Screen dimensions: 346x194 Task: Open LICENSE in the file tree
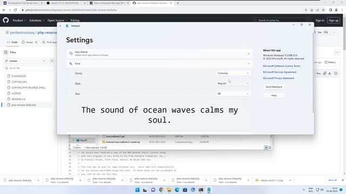click(x=16, y=93)
